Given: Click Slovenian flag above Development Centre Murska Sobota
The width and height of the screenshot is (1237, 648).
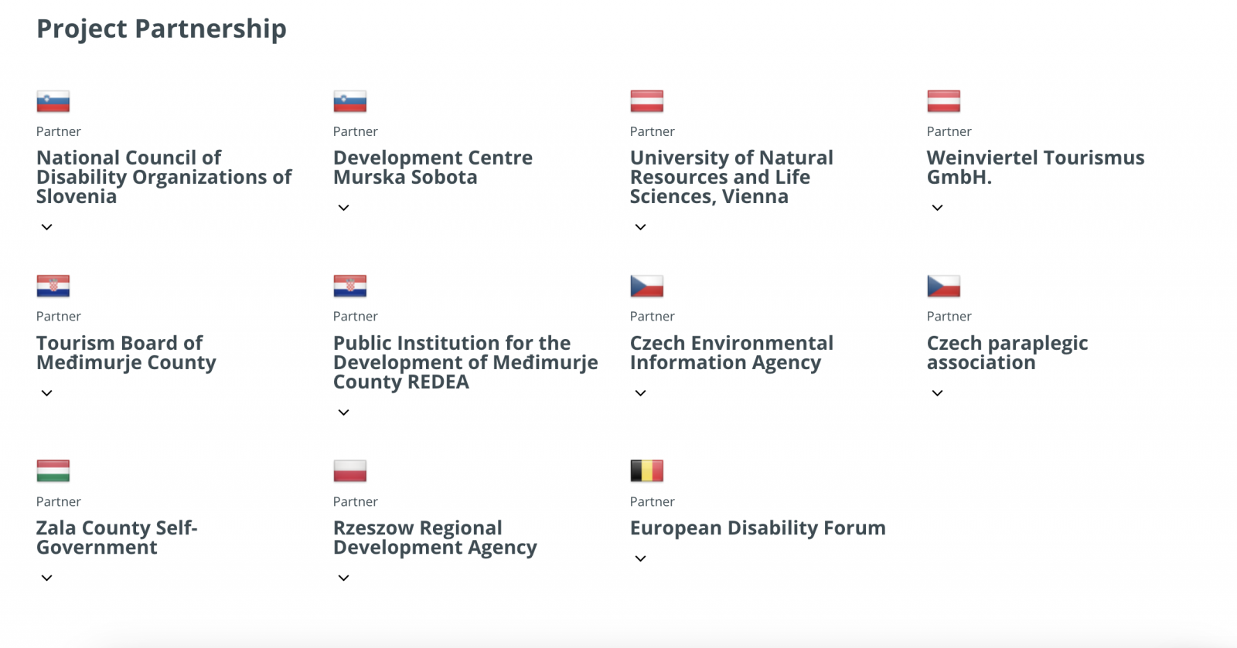Looking at the screenshot, I should pos(350,101).
